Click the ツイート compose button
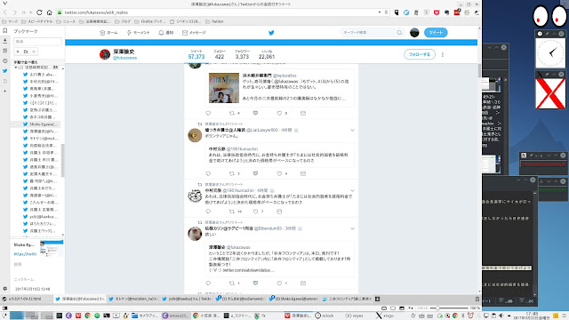Image resolution: width=569 pixels, height=320 pixels. pos(436,33)
